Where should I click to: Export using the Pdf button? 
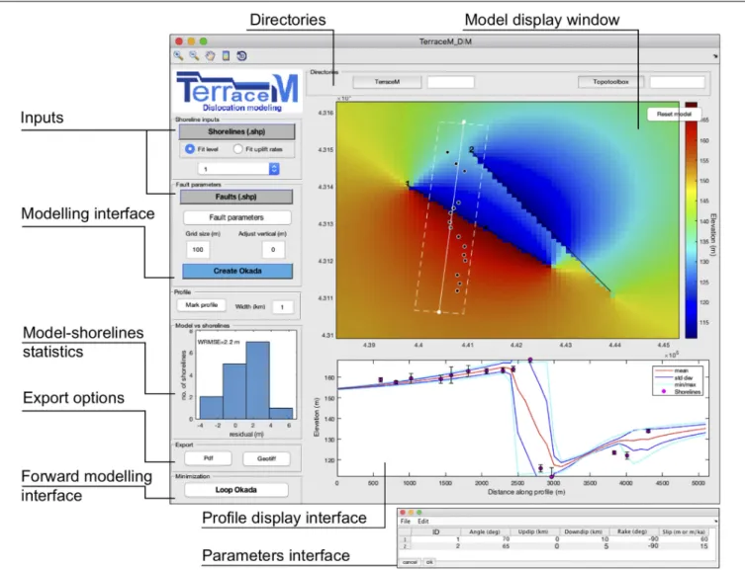click(x=208, y=458)
